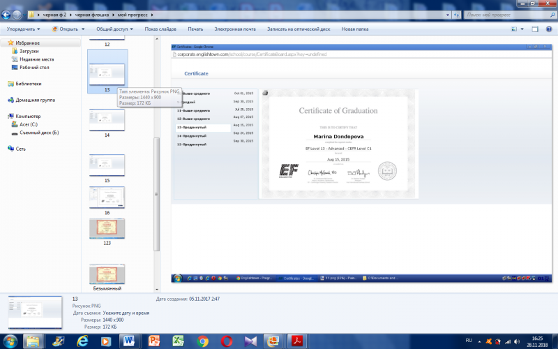Image resolution: width=558 pixels, height=349 pixels.
Task: Open 'Съемный диск (E:)'
Action: [x=39, y=133]
